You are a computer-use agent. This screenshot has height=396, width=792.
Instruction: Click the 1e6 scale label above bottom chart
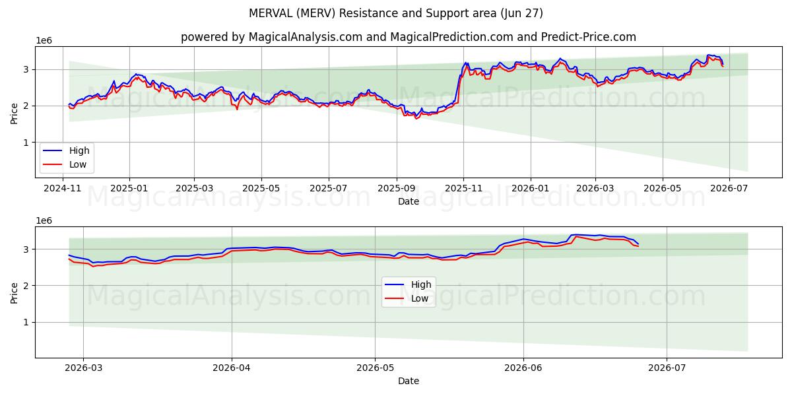point(44,220)
